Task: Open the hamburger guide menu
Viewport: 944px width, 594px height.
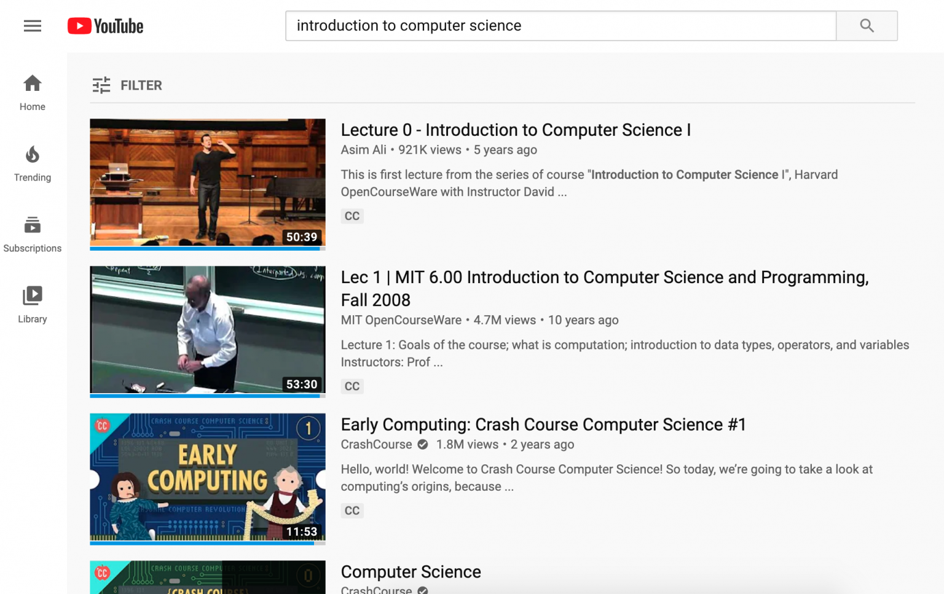Action: coord(33,26)
